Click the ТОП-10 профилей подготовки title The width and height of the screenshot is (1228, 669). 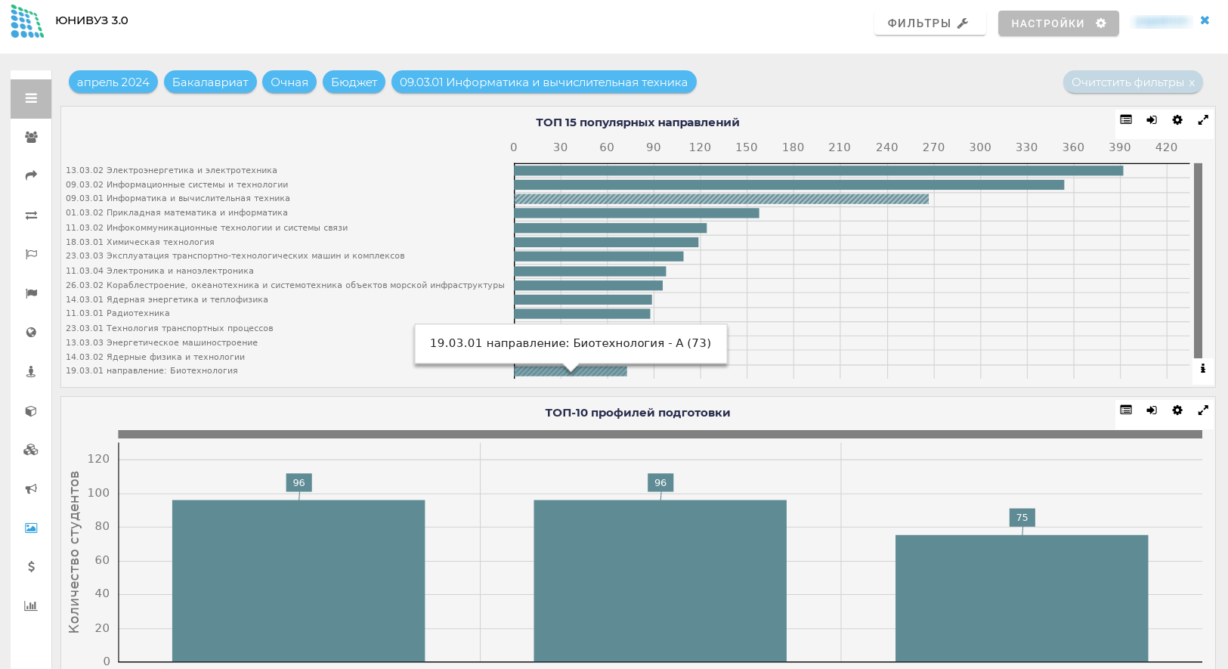pyautogui.click(x=638, y=413)
